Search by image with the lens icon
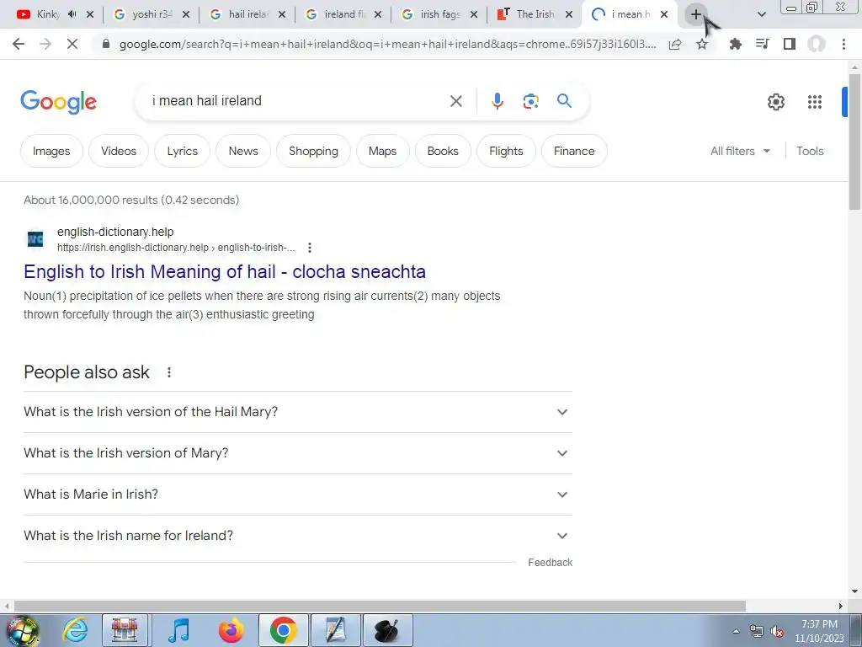862x647 pixels. [530, 101]
